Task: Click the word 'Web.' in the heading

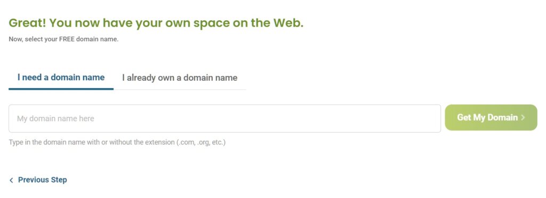Action: tap(288, 23)
